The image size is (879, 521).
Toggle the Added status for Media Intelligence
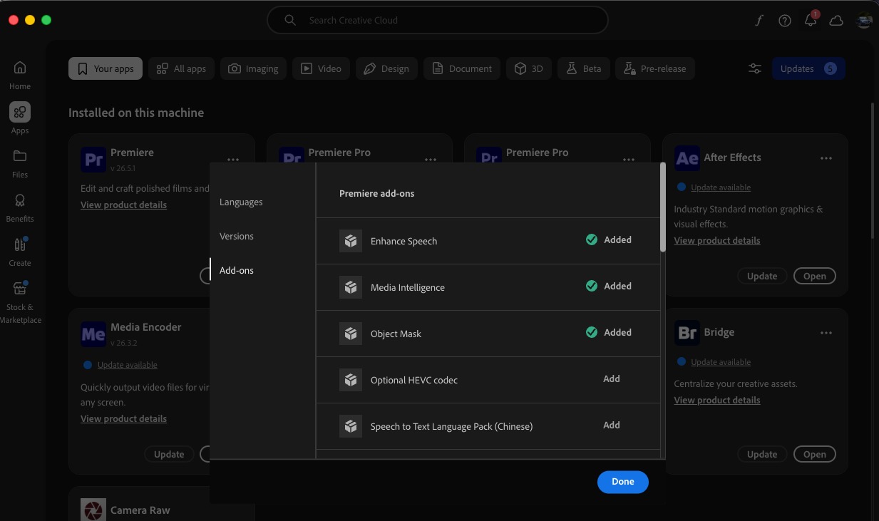pyautogui.click(x=609, y=286)
